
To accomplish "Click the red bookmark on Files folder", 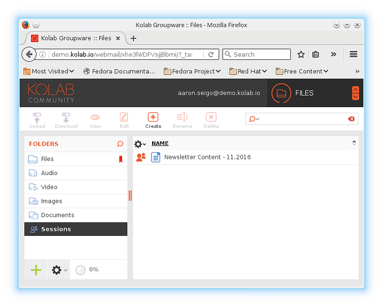I will pyautogui.click(x=120, y=159).
